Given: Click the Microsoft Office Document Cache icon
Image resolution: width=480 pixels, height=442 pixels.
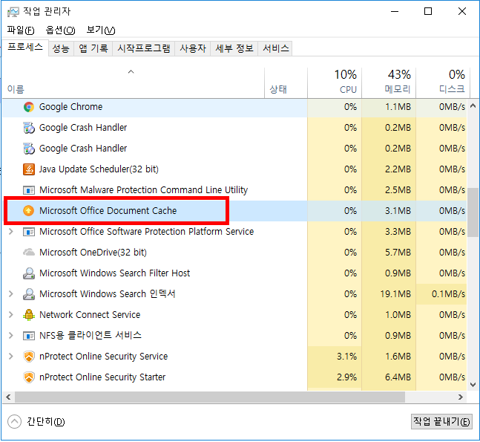Looking at the screenshot, I should (29, 211).
